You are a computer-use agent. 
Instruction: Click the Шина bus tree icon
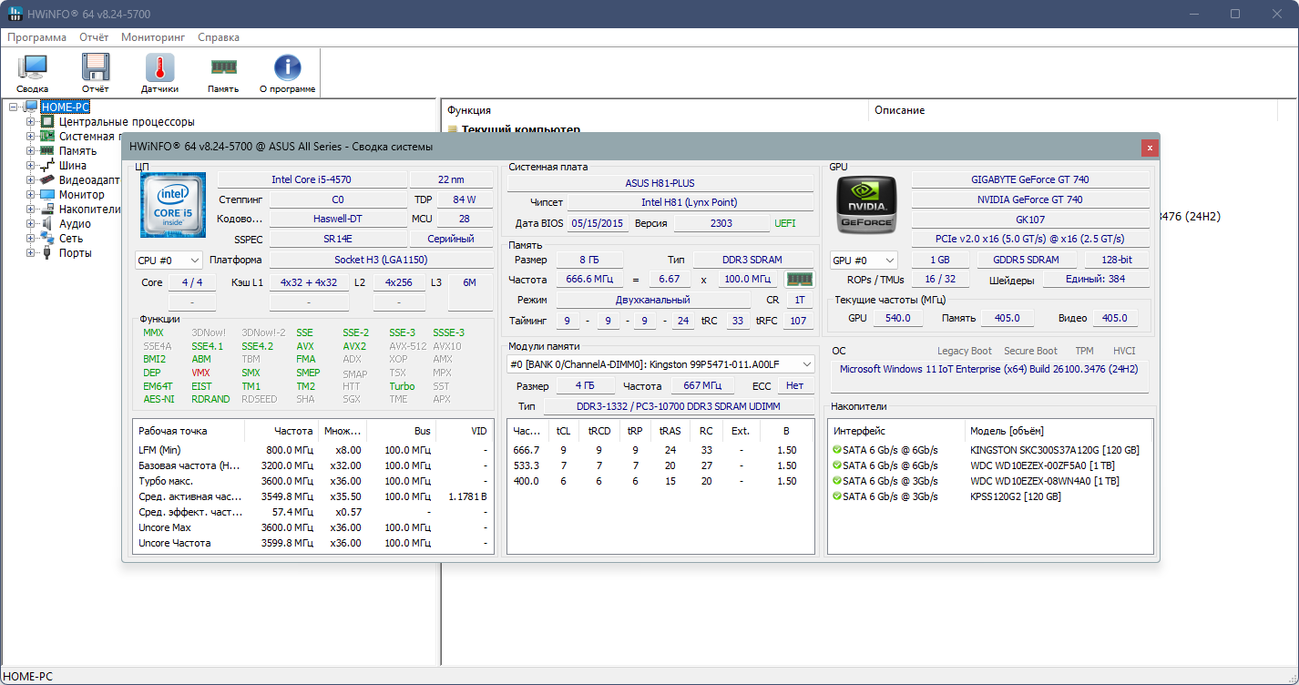click(x=47, y=166)
